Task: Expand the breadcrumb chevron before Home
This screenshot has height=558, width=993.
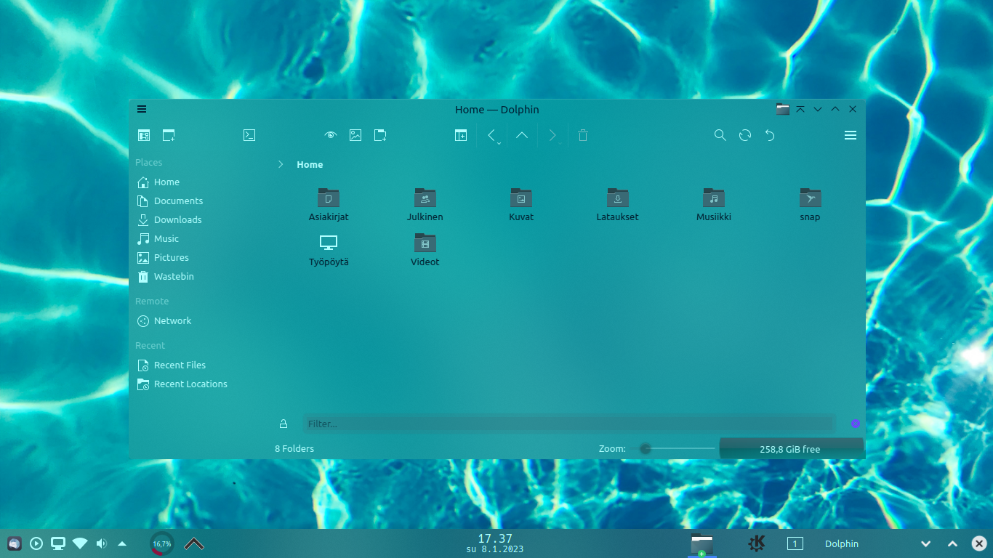Action: (281, 164)
